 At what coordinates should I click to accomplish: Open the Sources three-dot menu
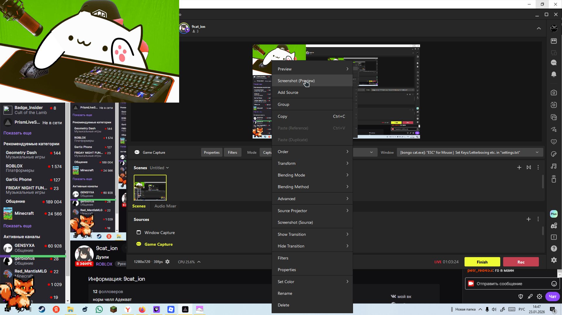click(538, 219)
